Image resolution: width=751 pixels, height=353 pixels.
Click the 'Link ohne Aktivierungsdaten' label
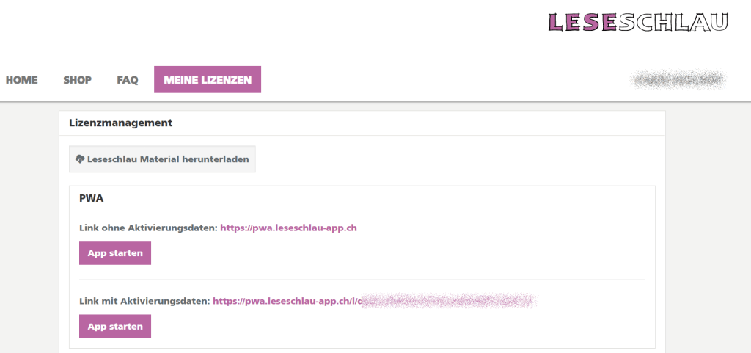(x=147, y=228)
